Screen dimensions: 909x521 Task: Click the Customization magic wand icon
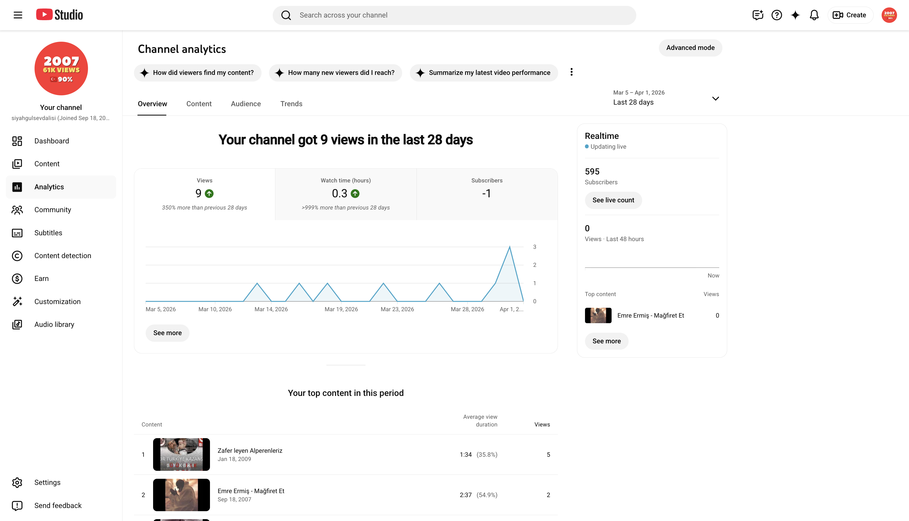[x=17, y=302]
